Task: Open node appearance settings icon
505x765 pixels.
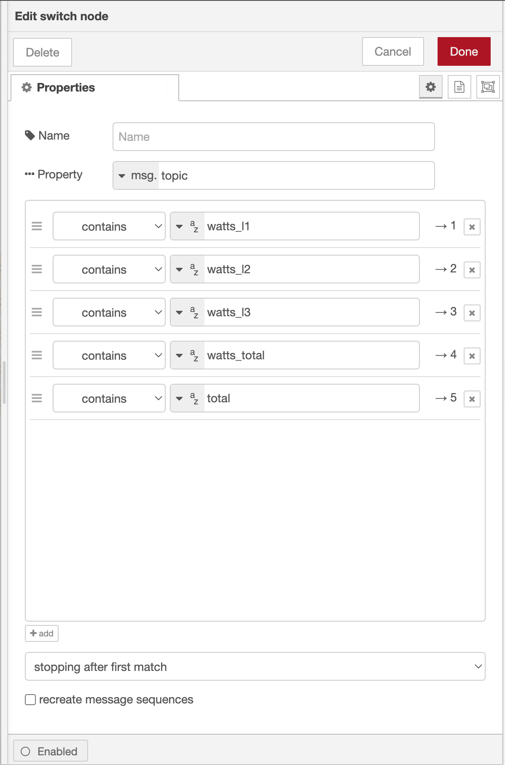Action: [x=488, y=87]
